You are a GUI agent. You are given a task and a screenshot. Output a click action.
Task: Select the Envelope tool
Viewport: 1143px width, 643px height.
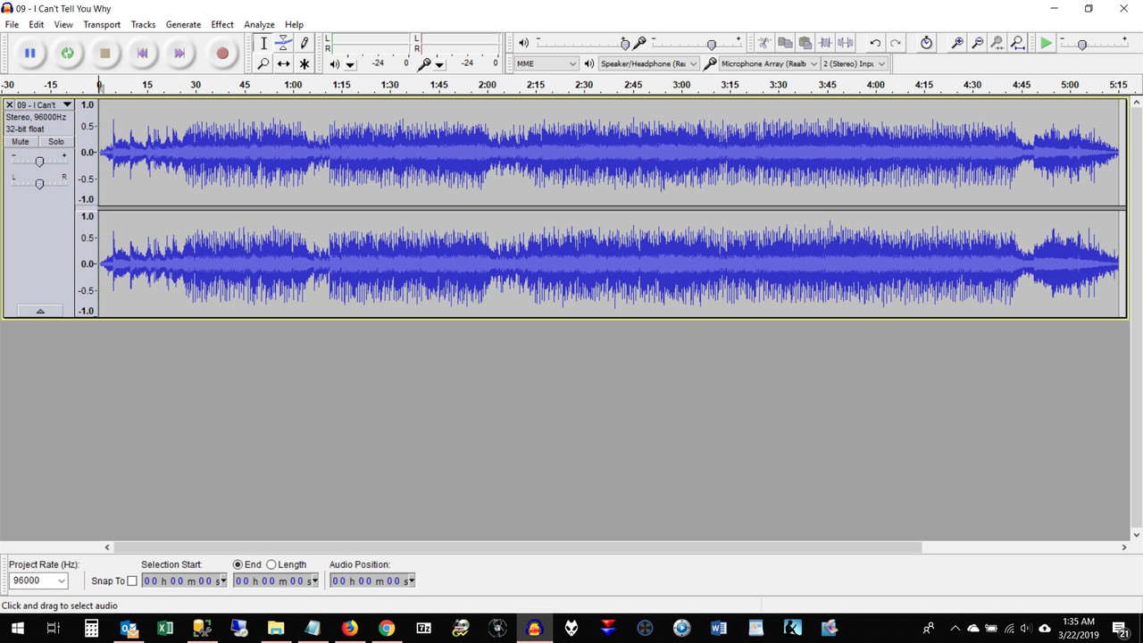point(283,43)
